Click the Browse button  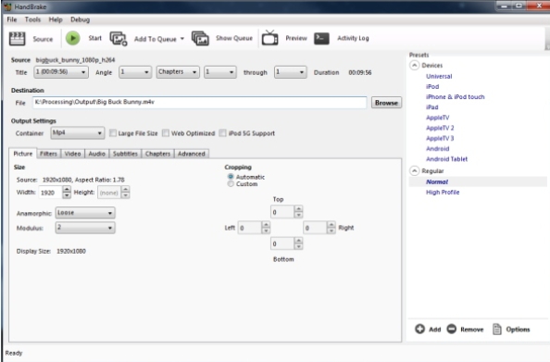click(x=386, y=103)
